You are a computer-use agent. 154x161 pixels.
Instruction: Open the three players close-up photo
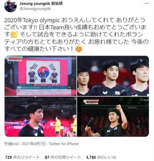click(113, 76)
